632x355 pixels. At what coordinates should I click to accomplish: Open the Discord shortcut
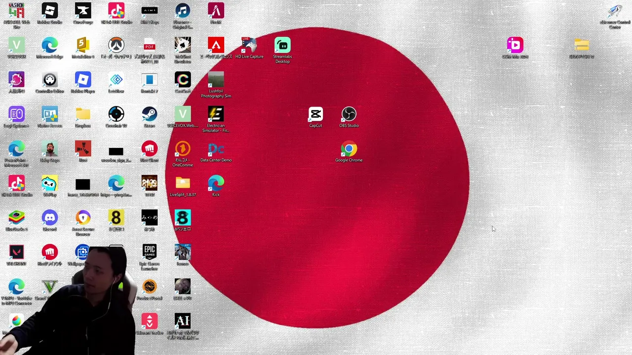(x=49, y=218)
